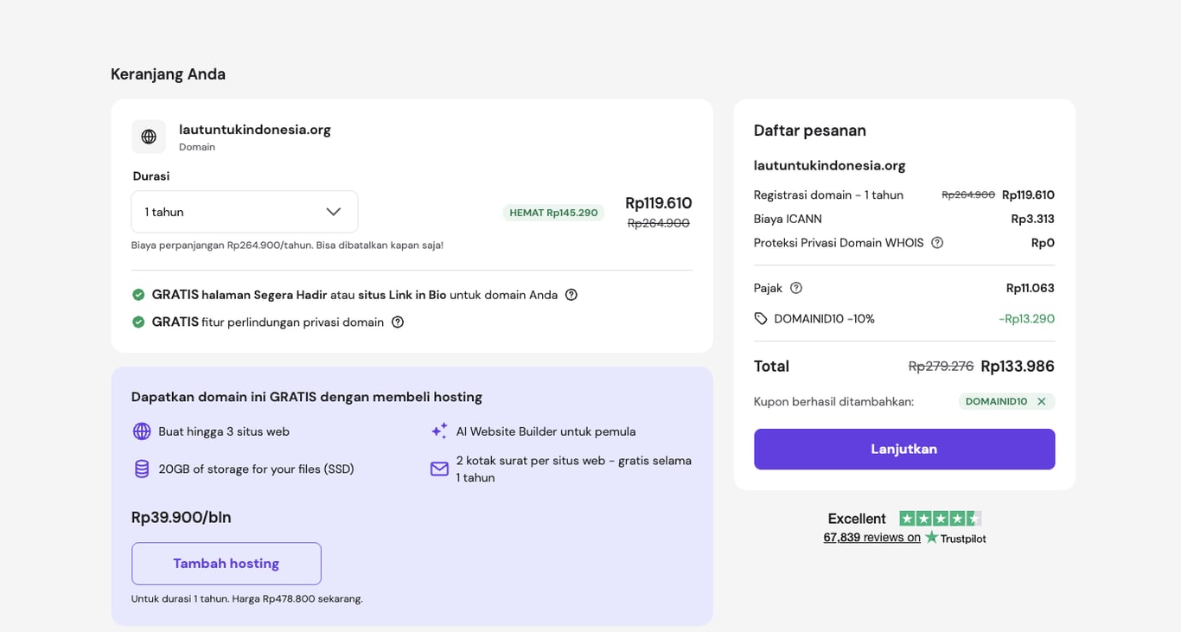This screenshot has width=1181, height=632.
Task: Click the cart price Rp119.610 beside HEMAT badge
Action: tap(659, 203)
